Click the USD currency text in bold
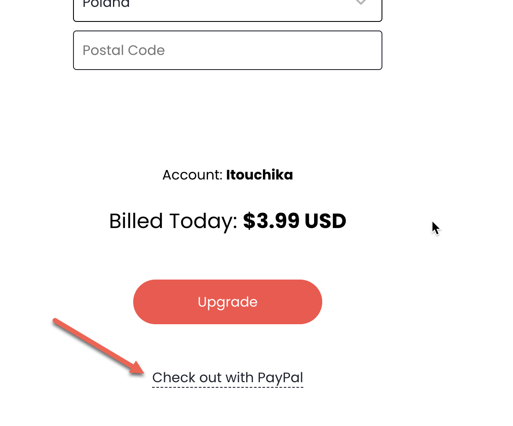This screenshot has width=513, height=426. tap(325, 221)
